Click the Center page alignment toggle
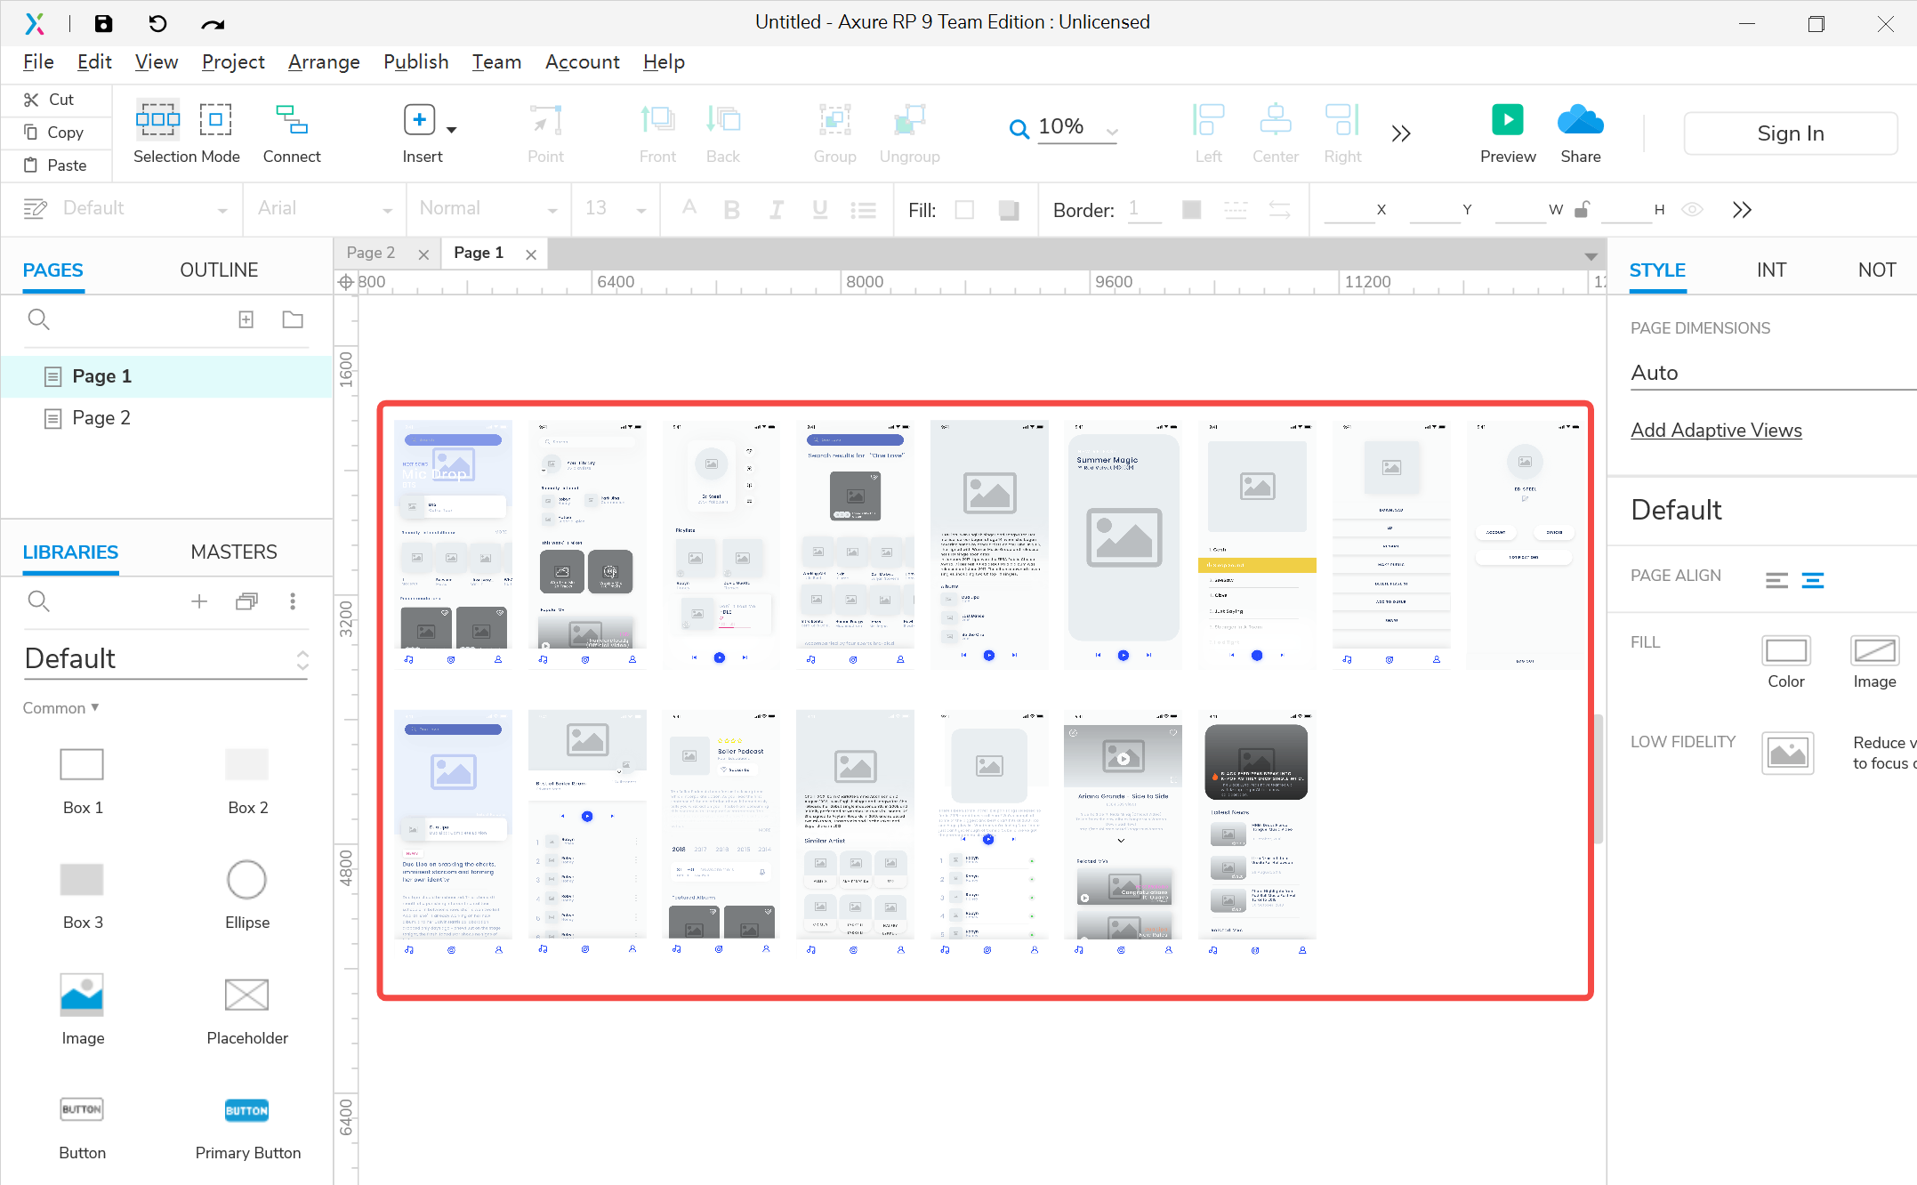Screen dimensions: 1917x1185 [1813, 579]
